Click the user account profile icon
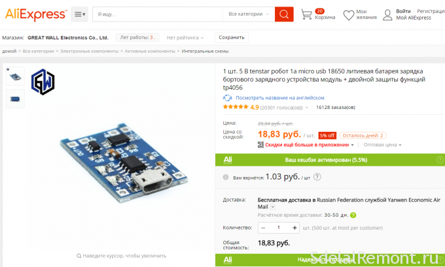Viewport: 445px width, 267px height. 387,15
